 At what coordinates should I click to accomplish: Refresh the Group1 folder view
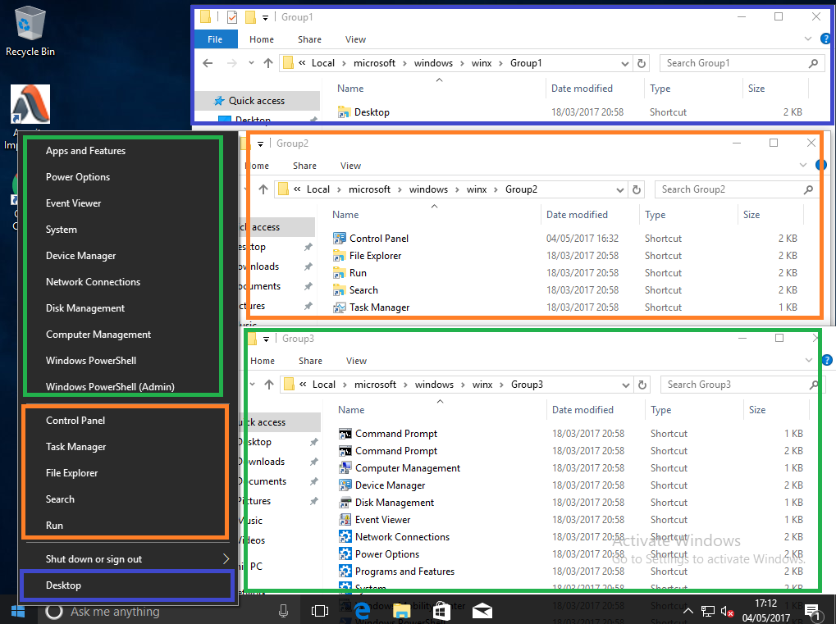click(x=642, y=63)
